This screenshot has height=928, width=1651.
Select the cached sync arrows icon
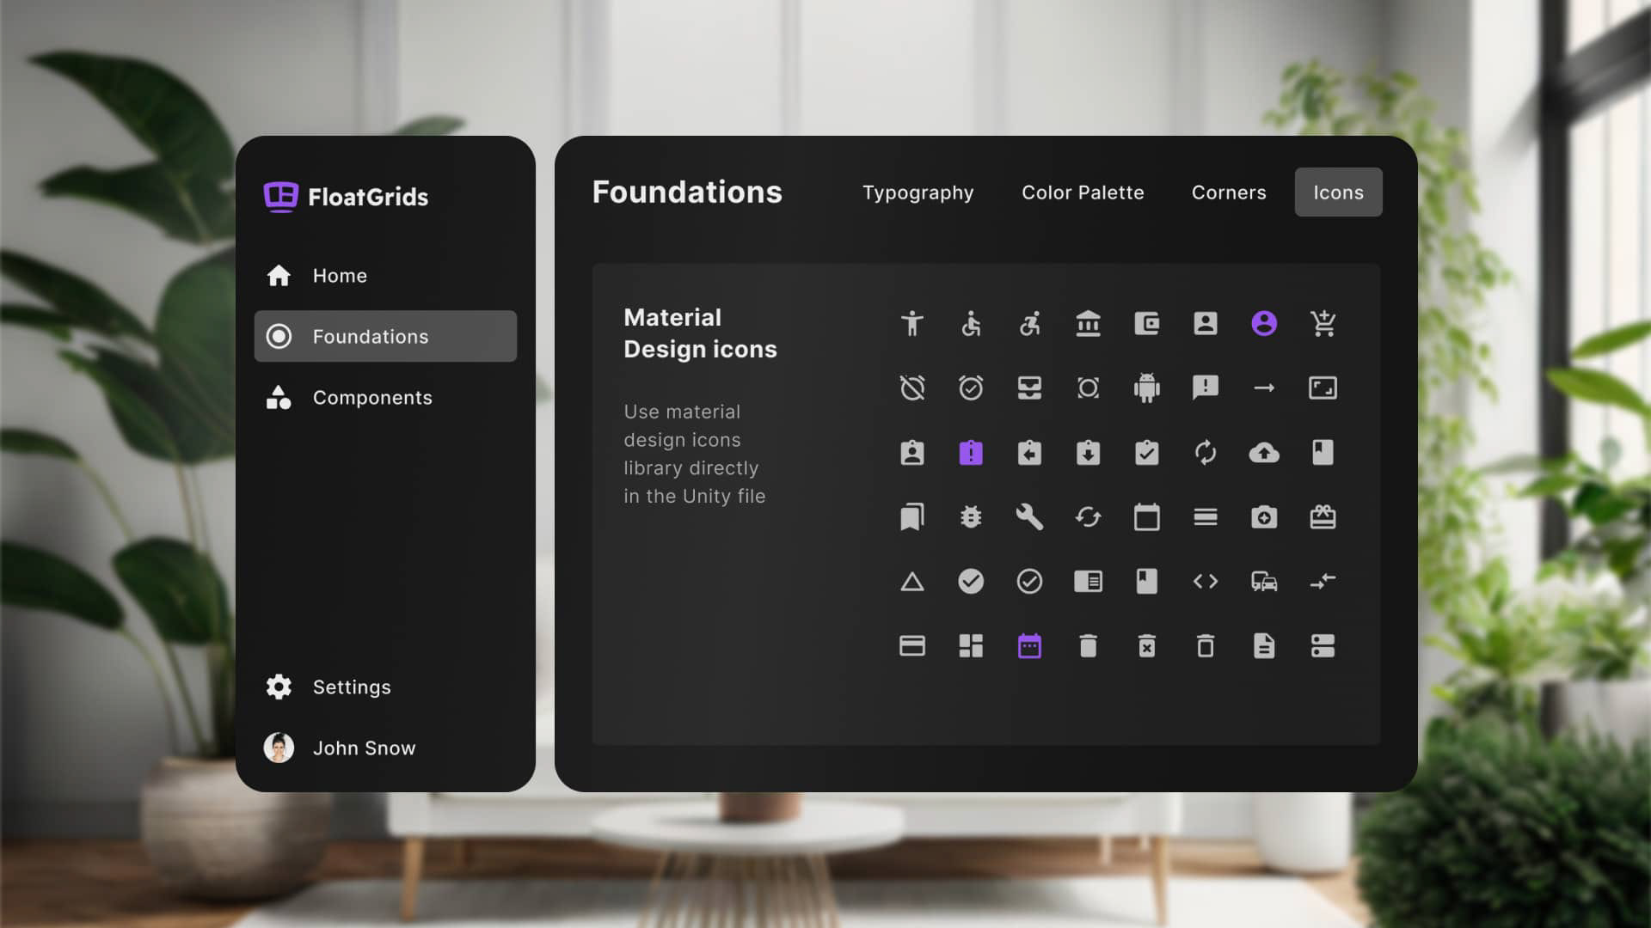[1088, 516]
